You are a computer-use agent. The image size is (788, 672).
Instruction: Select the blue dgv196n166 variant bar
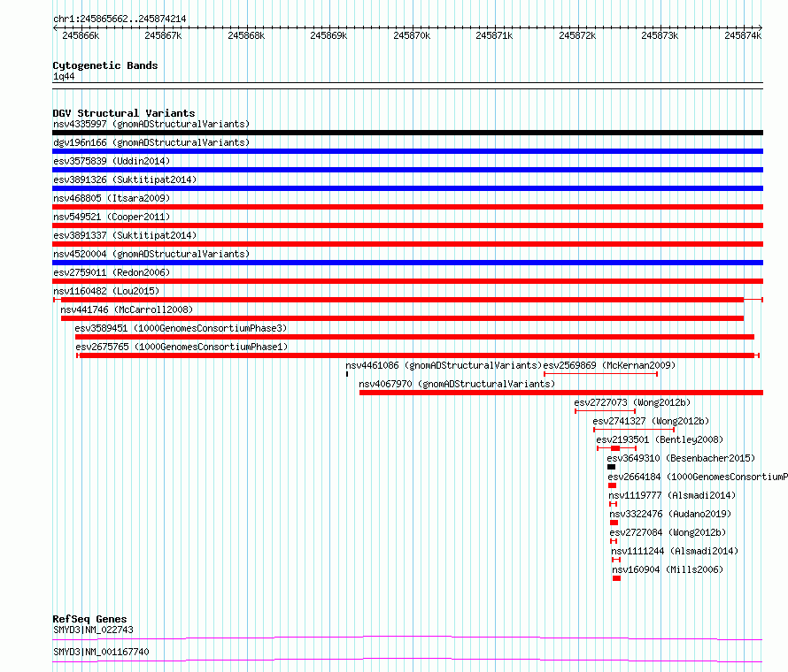[407, 151]
